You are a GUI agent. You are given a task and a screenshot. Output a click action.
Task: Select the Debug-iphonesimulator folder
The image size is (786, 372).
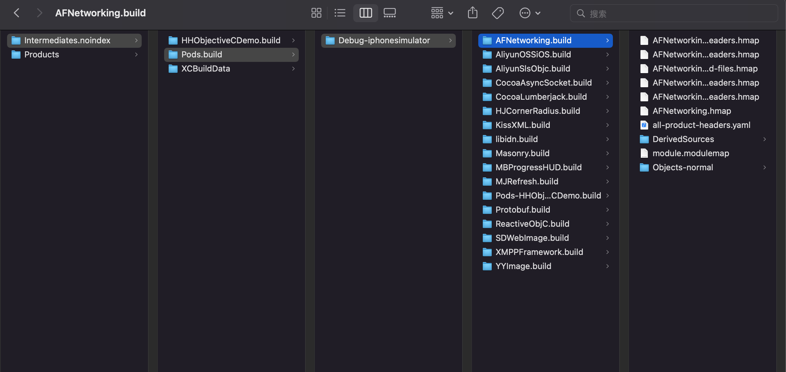[389, 40]
